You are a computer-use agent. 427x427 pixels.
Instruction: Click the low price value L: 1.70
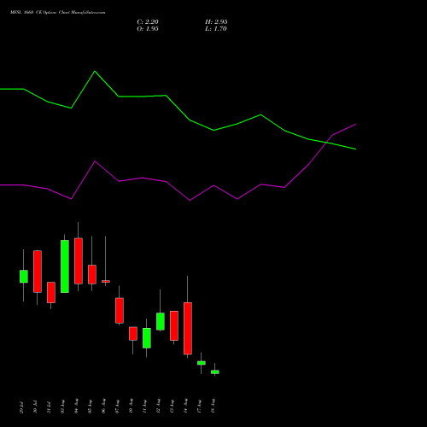click(x=216, y=29)
